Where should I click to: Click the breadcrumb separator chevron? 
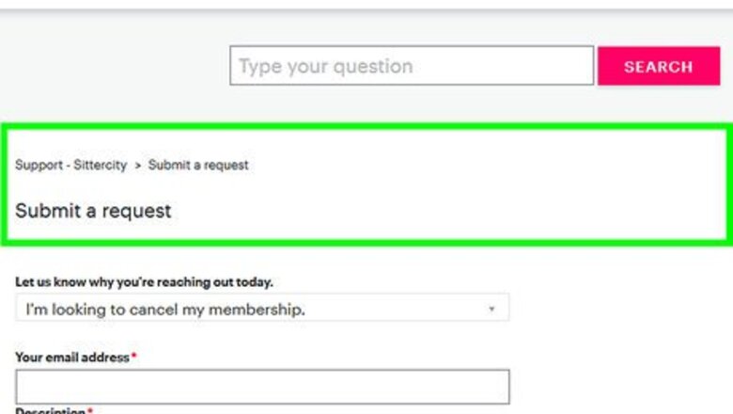(x=137, y=166)
